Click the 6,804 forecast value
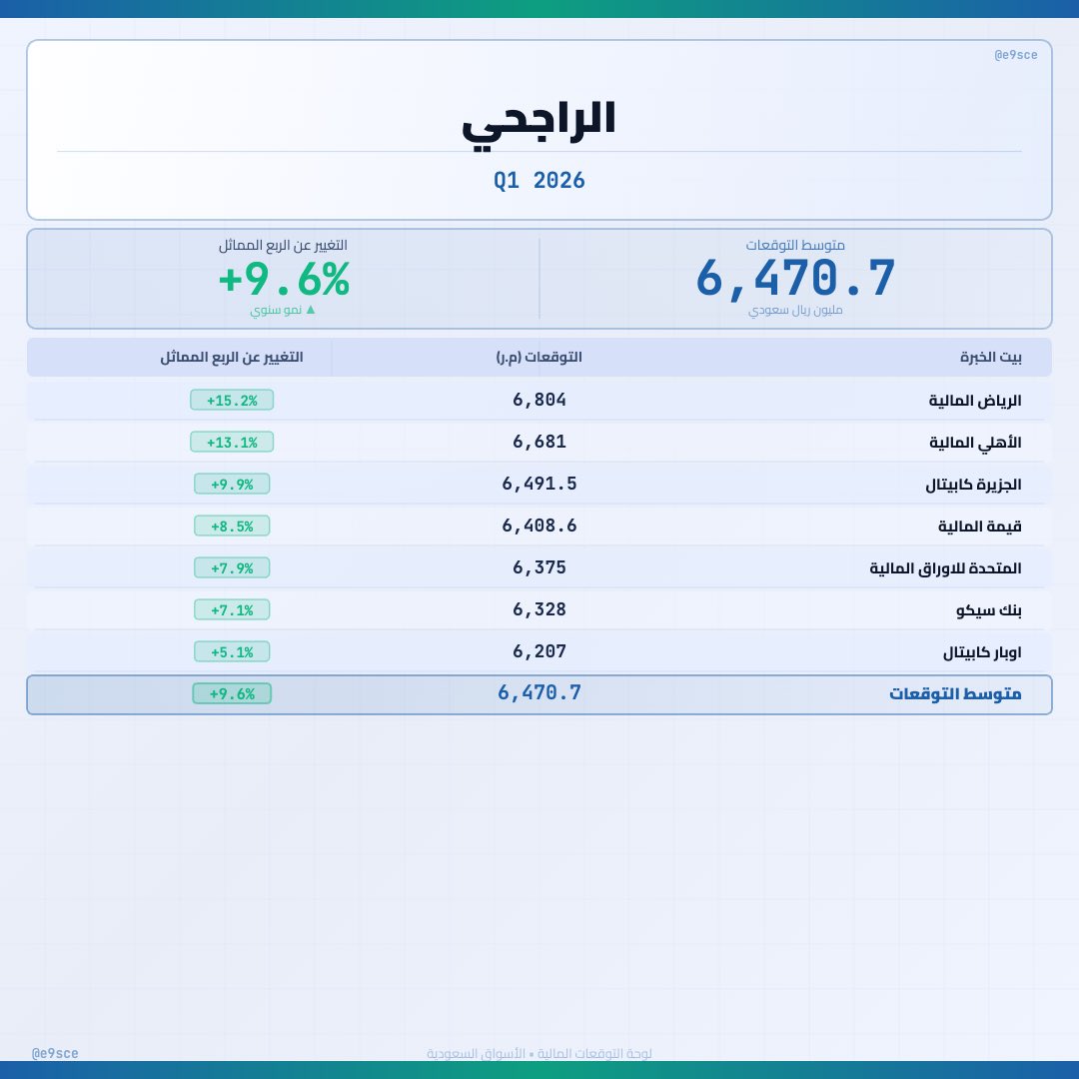 (539, 400)
